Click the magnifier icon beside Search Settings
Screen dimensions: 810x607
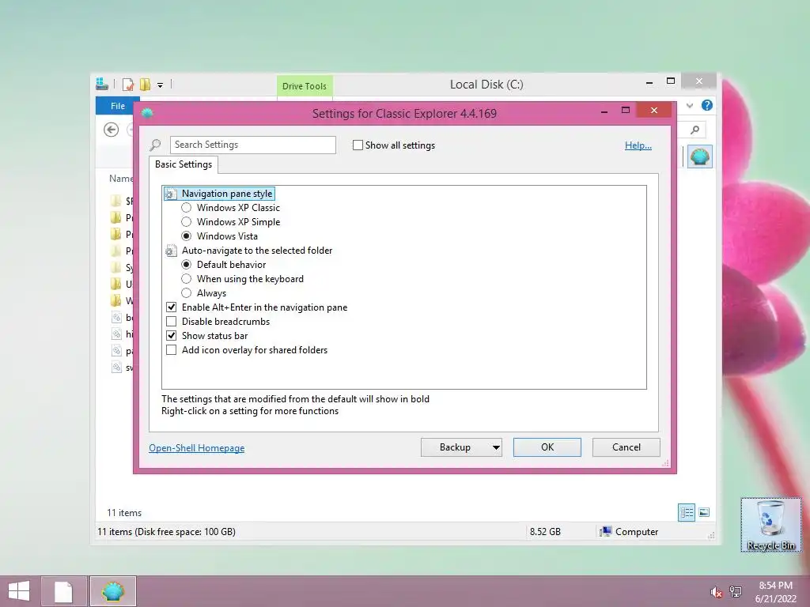point(155,145)
